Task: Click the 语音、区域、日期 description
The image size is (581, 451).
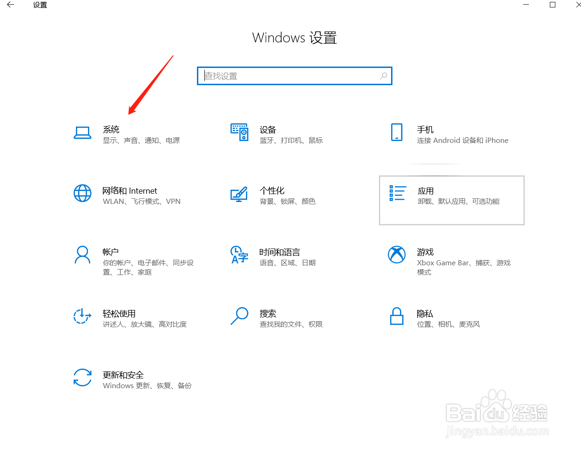Action: coord(288,263)
